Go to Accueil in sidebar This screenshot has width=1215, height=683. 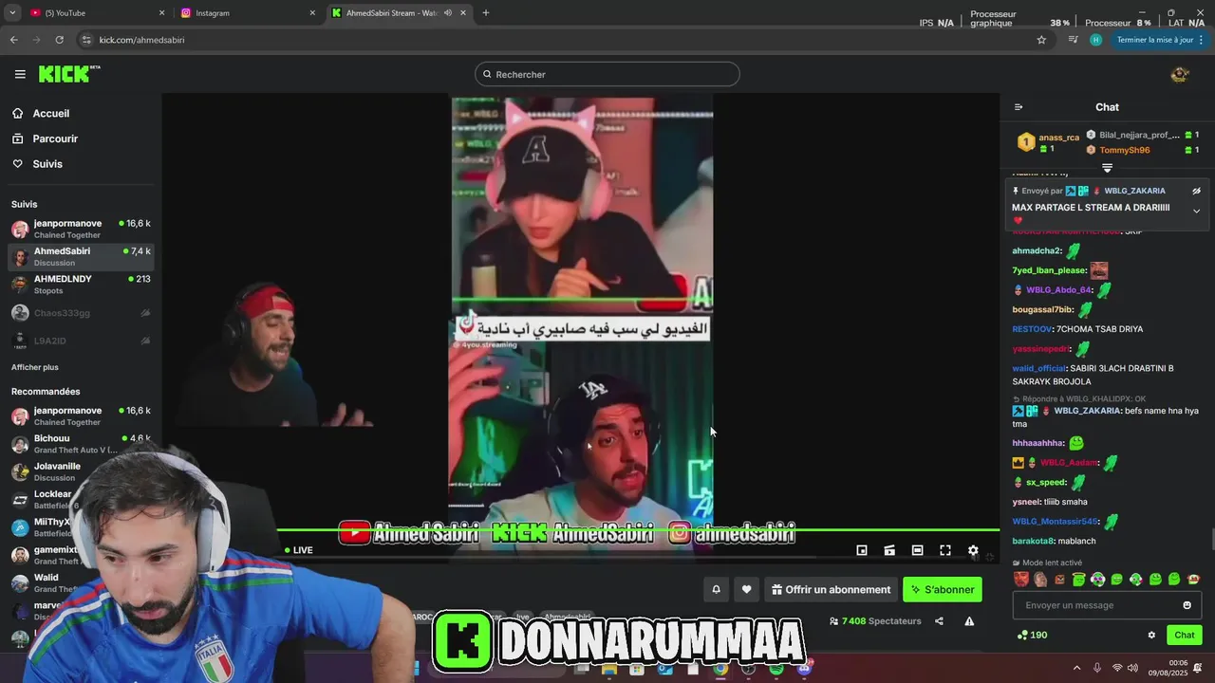[50, 113]
